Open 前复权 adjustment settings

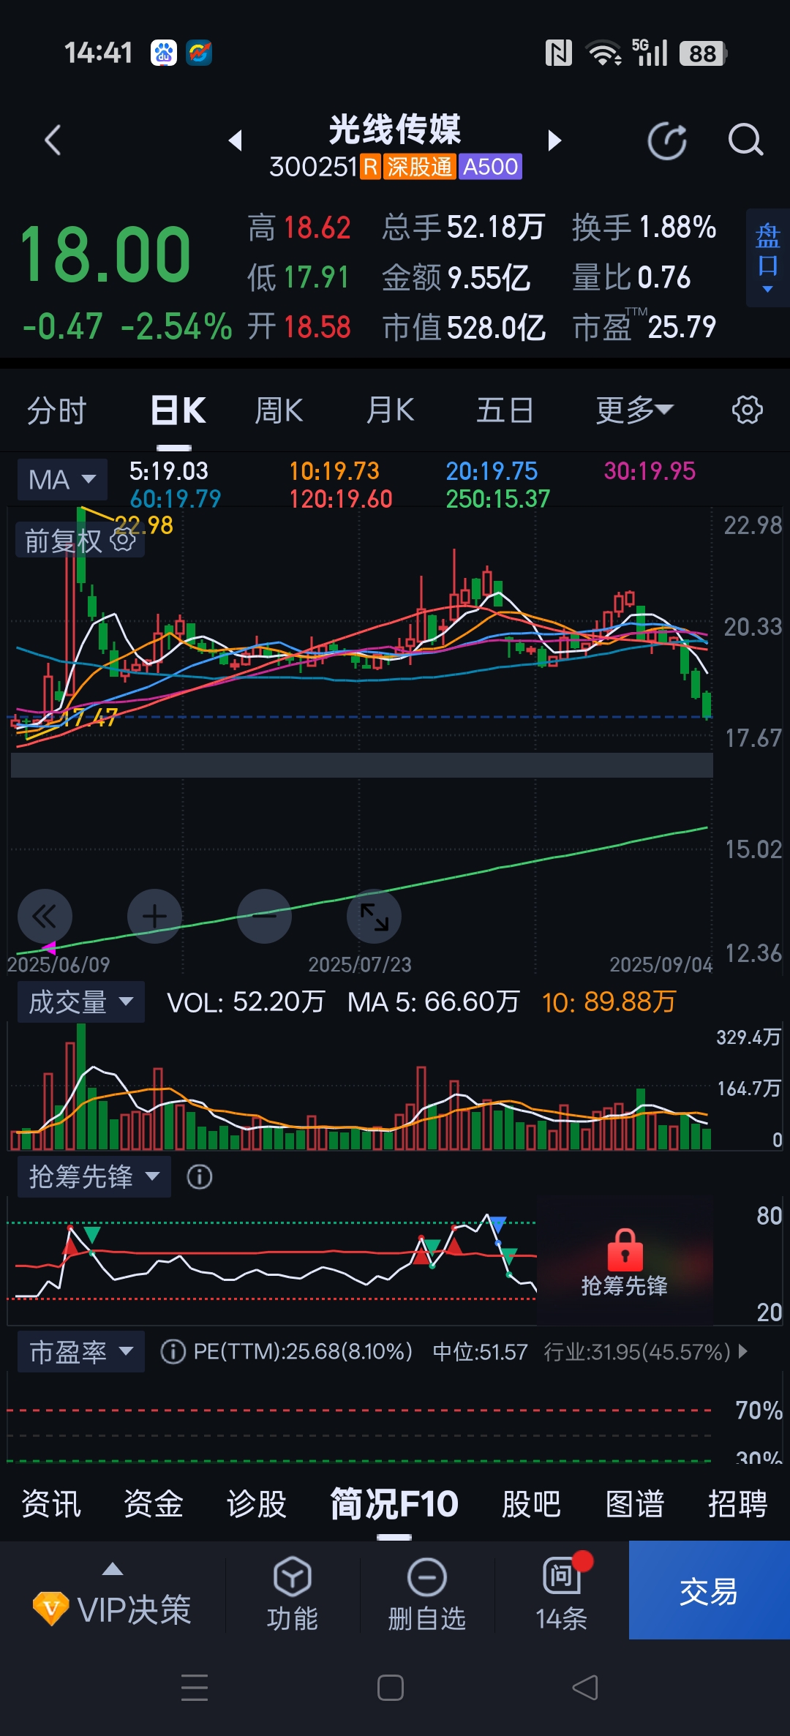pyautogui.click(x=80, y=541)
